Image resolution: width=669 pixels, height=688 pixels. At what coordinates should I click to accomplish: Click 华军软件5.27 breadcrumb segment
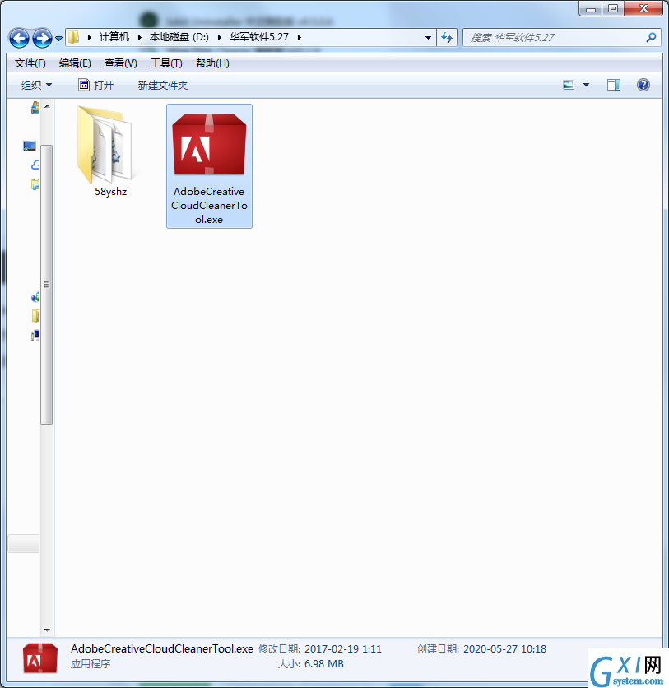pos(259,37)
